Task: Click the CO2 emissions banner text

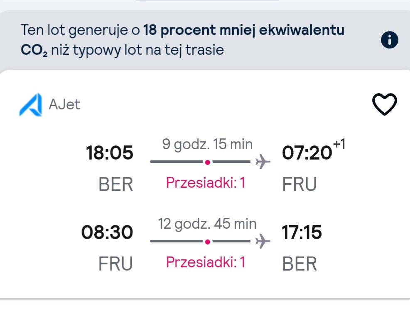Action: tap(182, 40)
